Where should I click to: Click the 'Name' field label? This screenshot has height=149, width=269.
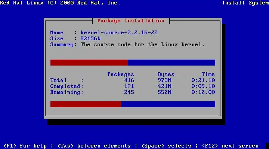(x=57, y=32)
